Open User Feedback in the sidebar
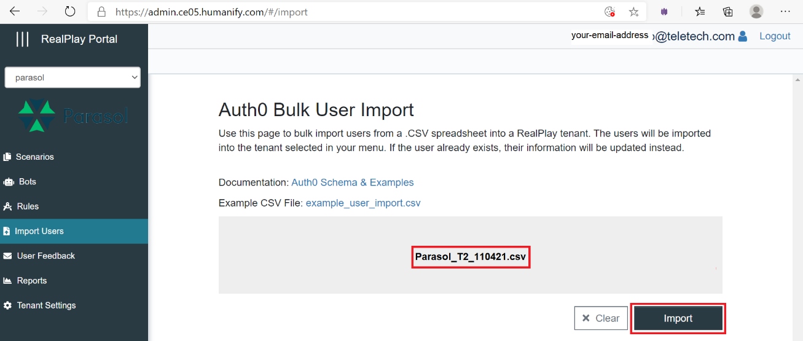Screen dimensions: 803x341 (x=45, y=256)
